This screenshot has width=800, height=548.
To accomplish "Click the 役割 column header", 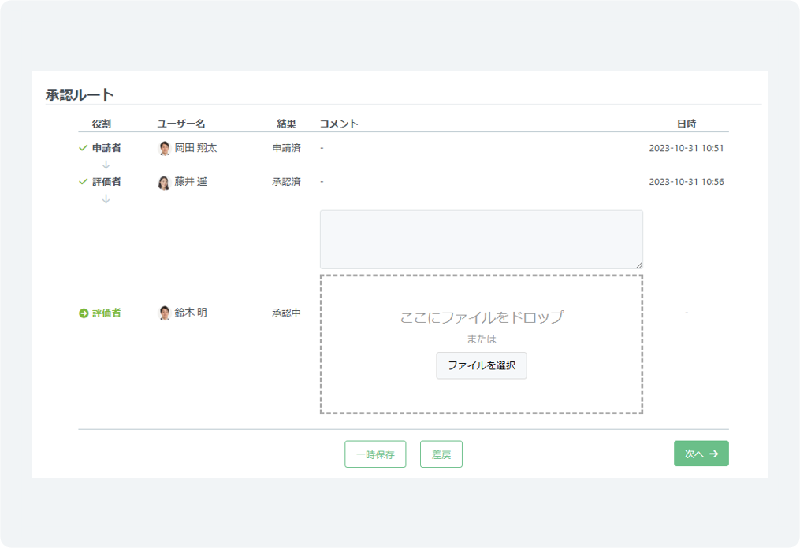I will [x=102, y=124].
